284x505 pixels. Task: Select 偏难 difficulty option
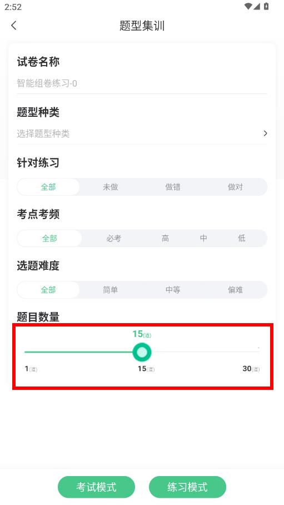coord(236,290)
